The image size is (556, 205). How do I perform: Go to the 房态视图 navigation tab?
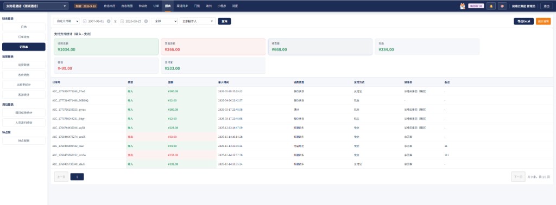[127, 6]
